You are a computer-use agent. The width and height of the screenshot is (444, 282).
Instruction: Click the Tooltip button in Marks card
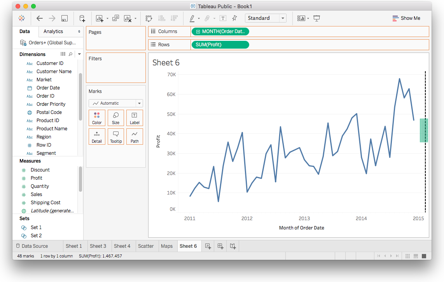[x=116, y=137]
